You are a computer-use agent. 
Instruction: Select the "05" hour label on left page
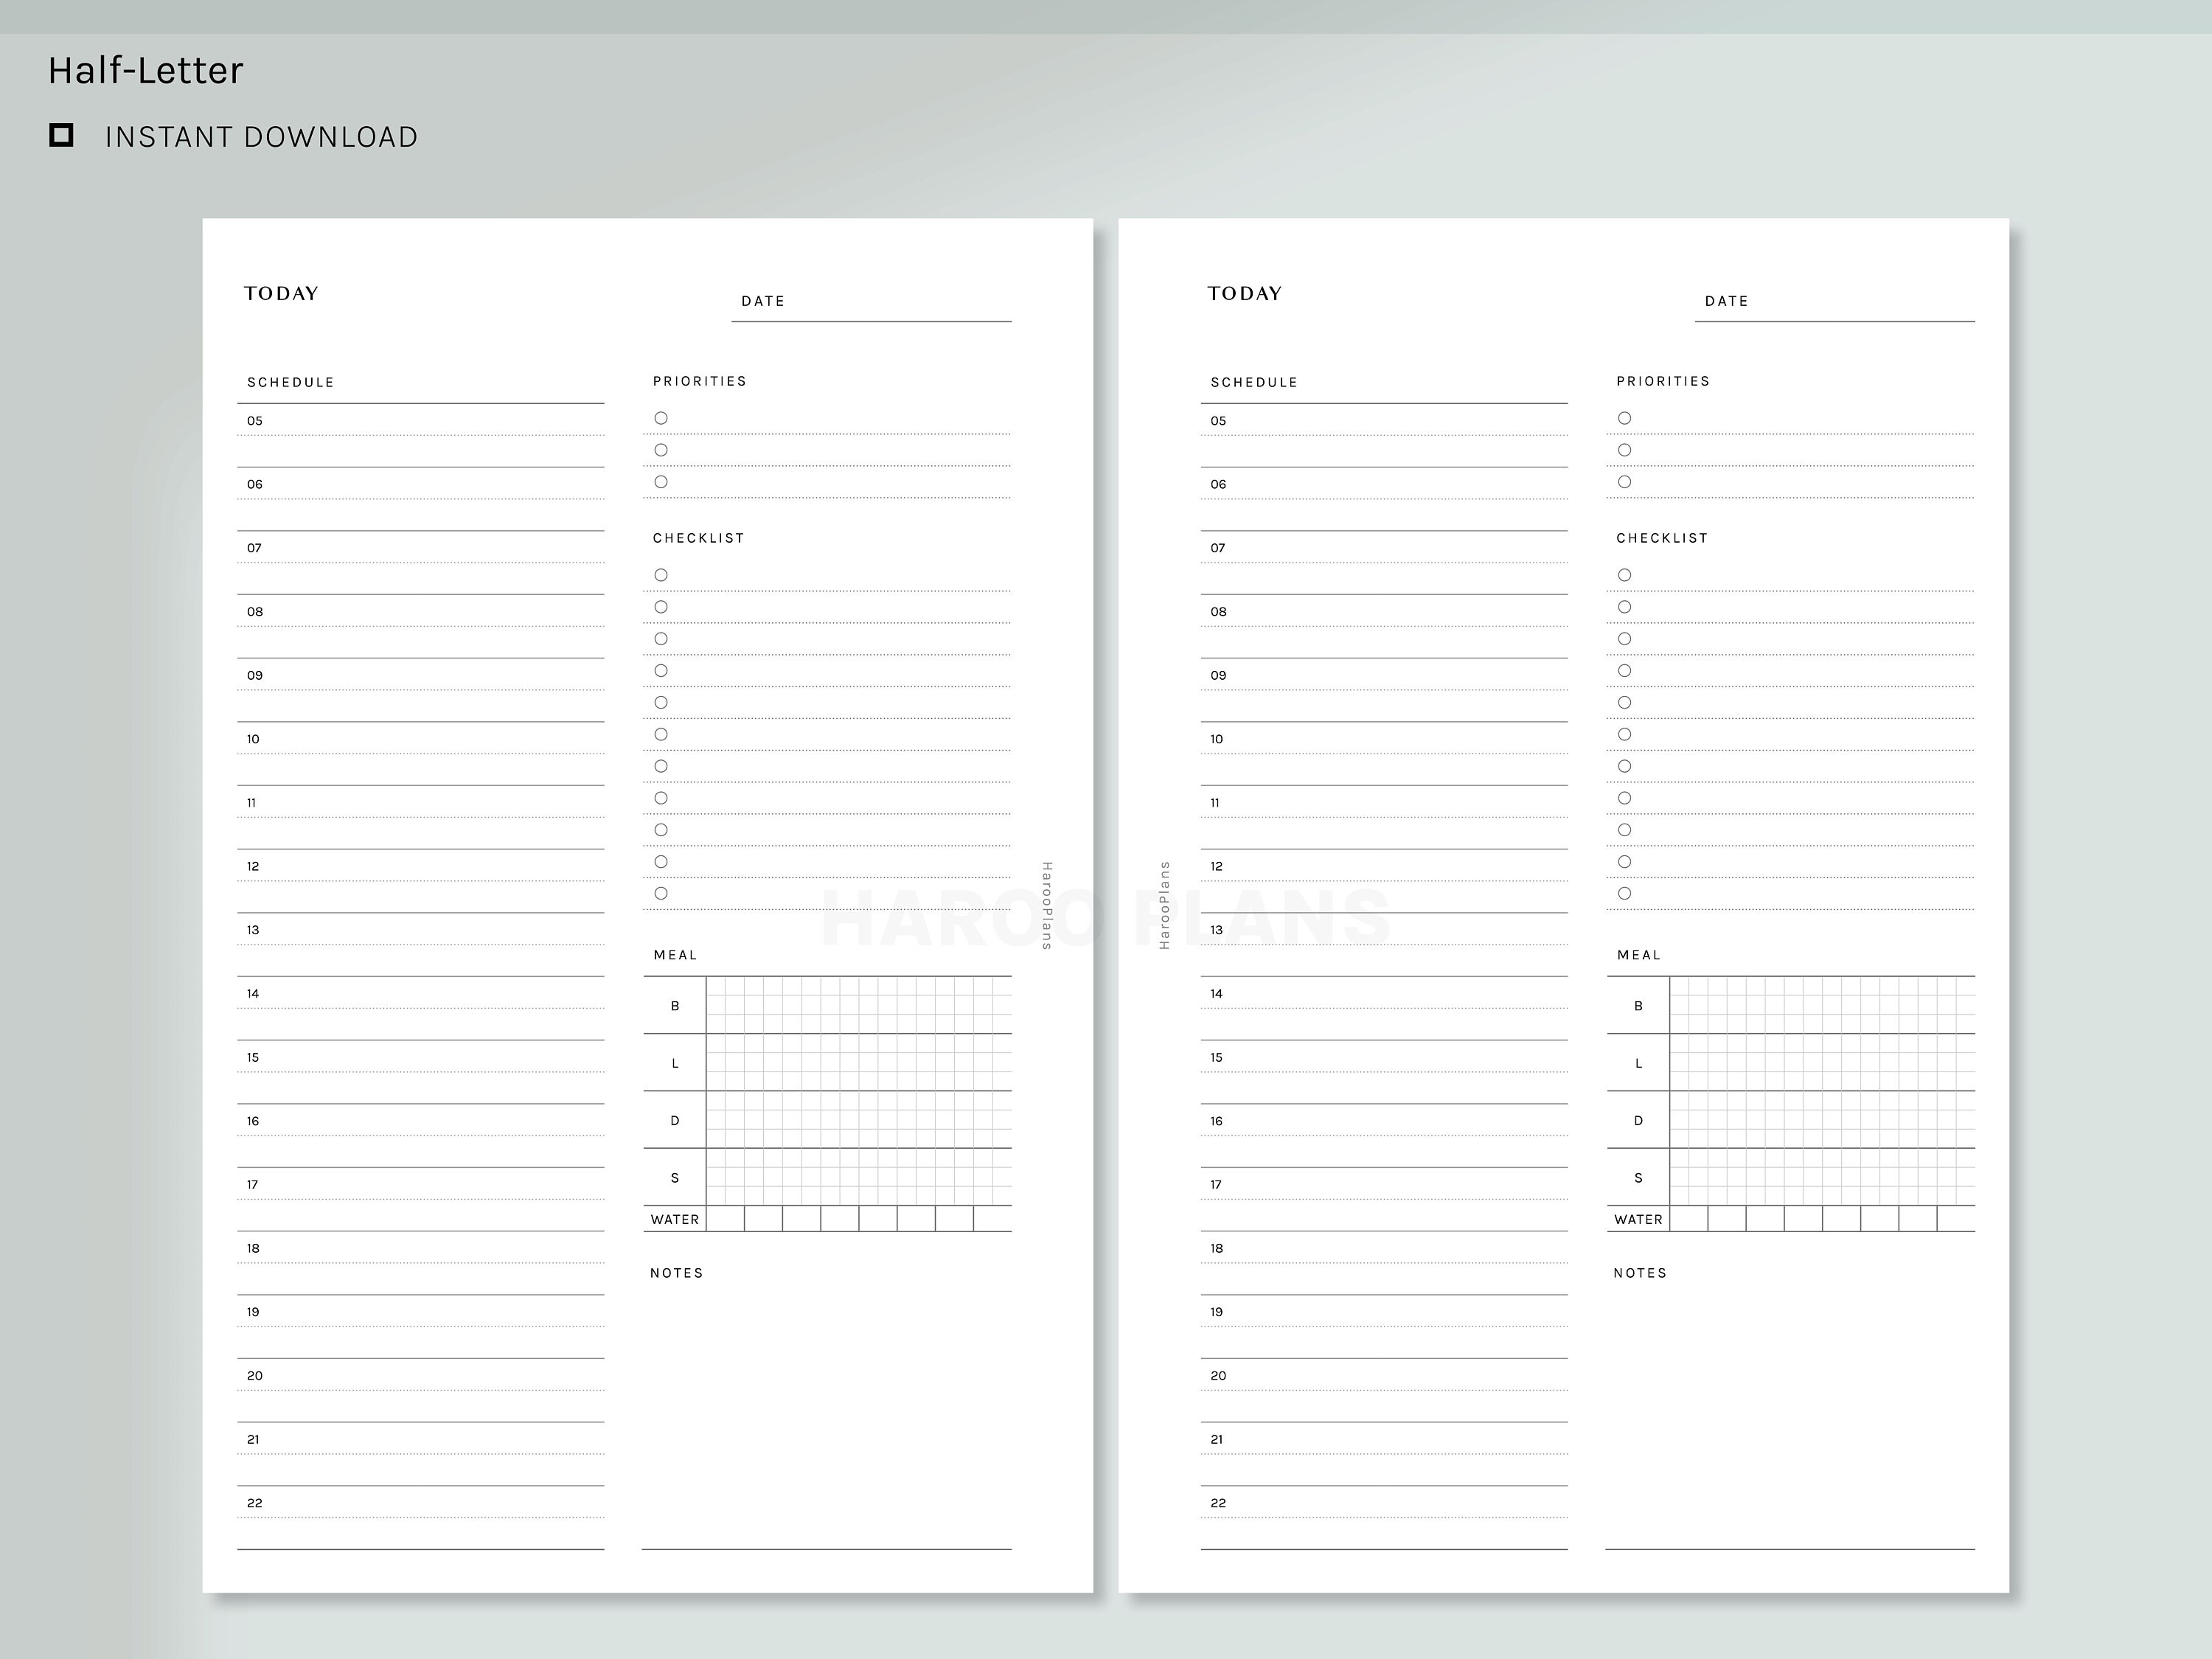click(255, 421)
